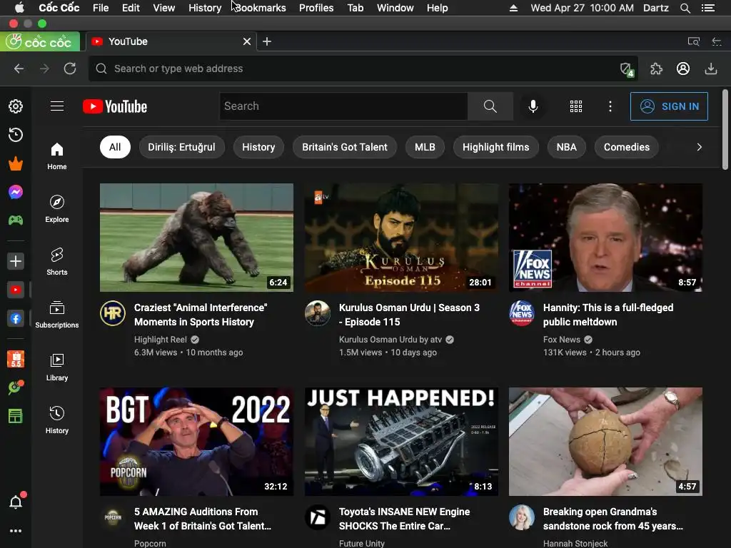Open the green game controller sidebar icon
Viewport: 731px width, 548px height.
coord(16,220)
